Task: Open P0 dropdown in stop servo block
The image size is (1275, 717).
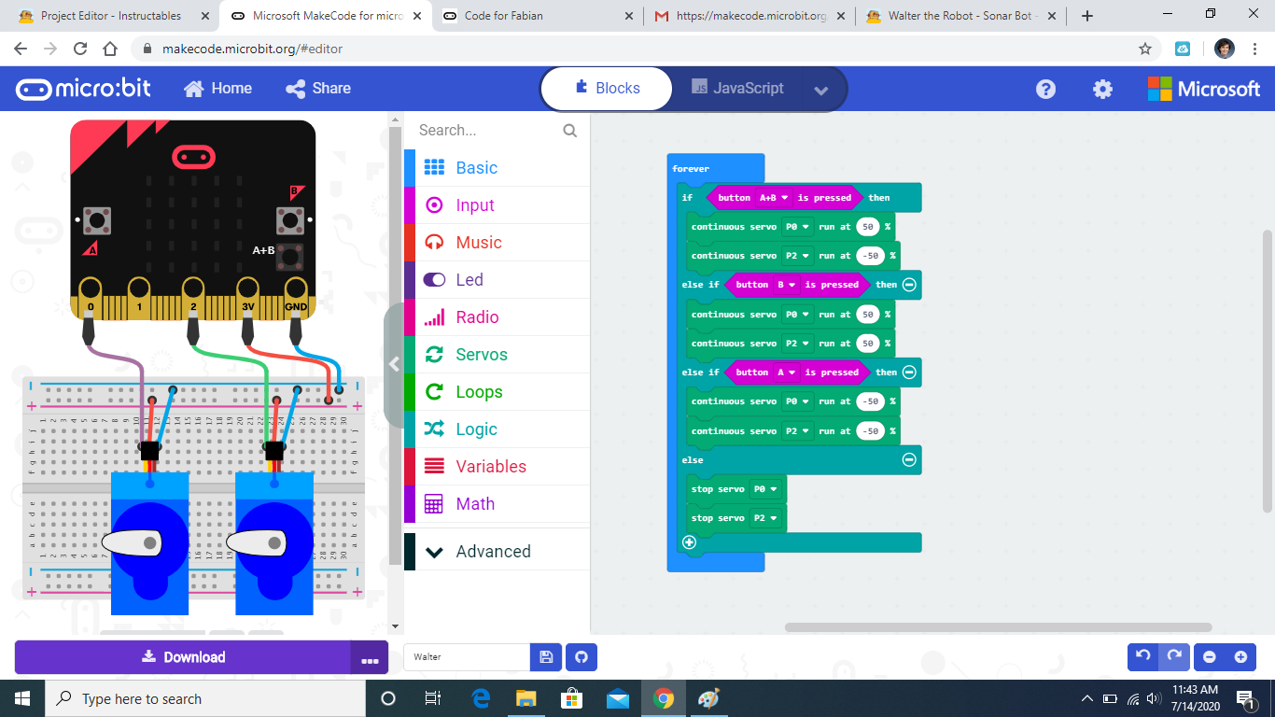Action: [x=764, y=489]
